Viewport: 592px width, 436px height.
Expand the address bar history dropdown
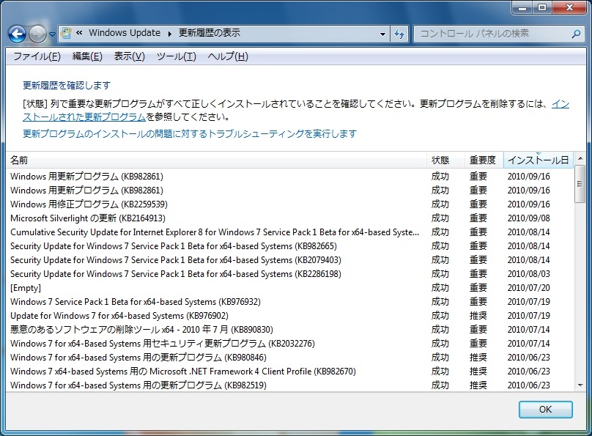click(x=382, y=34)
